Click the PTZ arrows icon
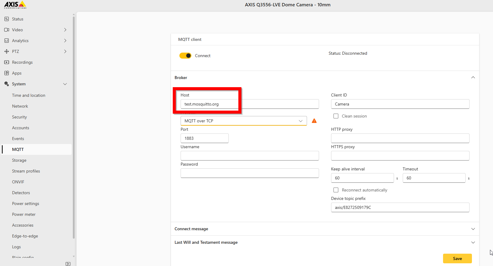This screenshot has width=493, height=266. [x=7, y=51]
